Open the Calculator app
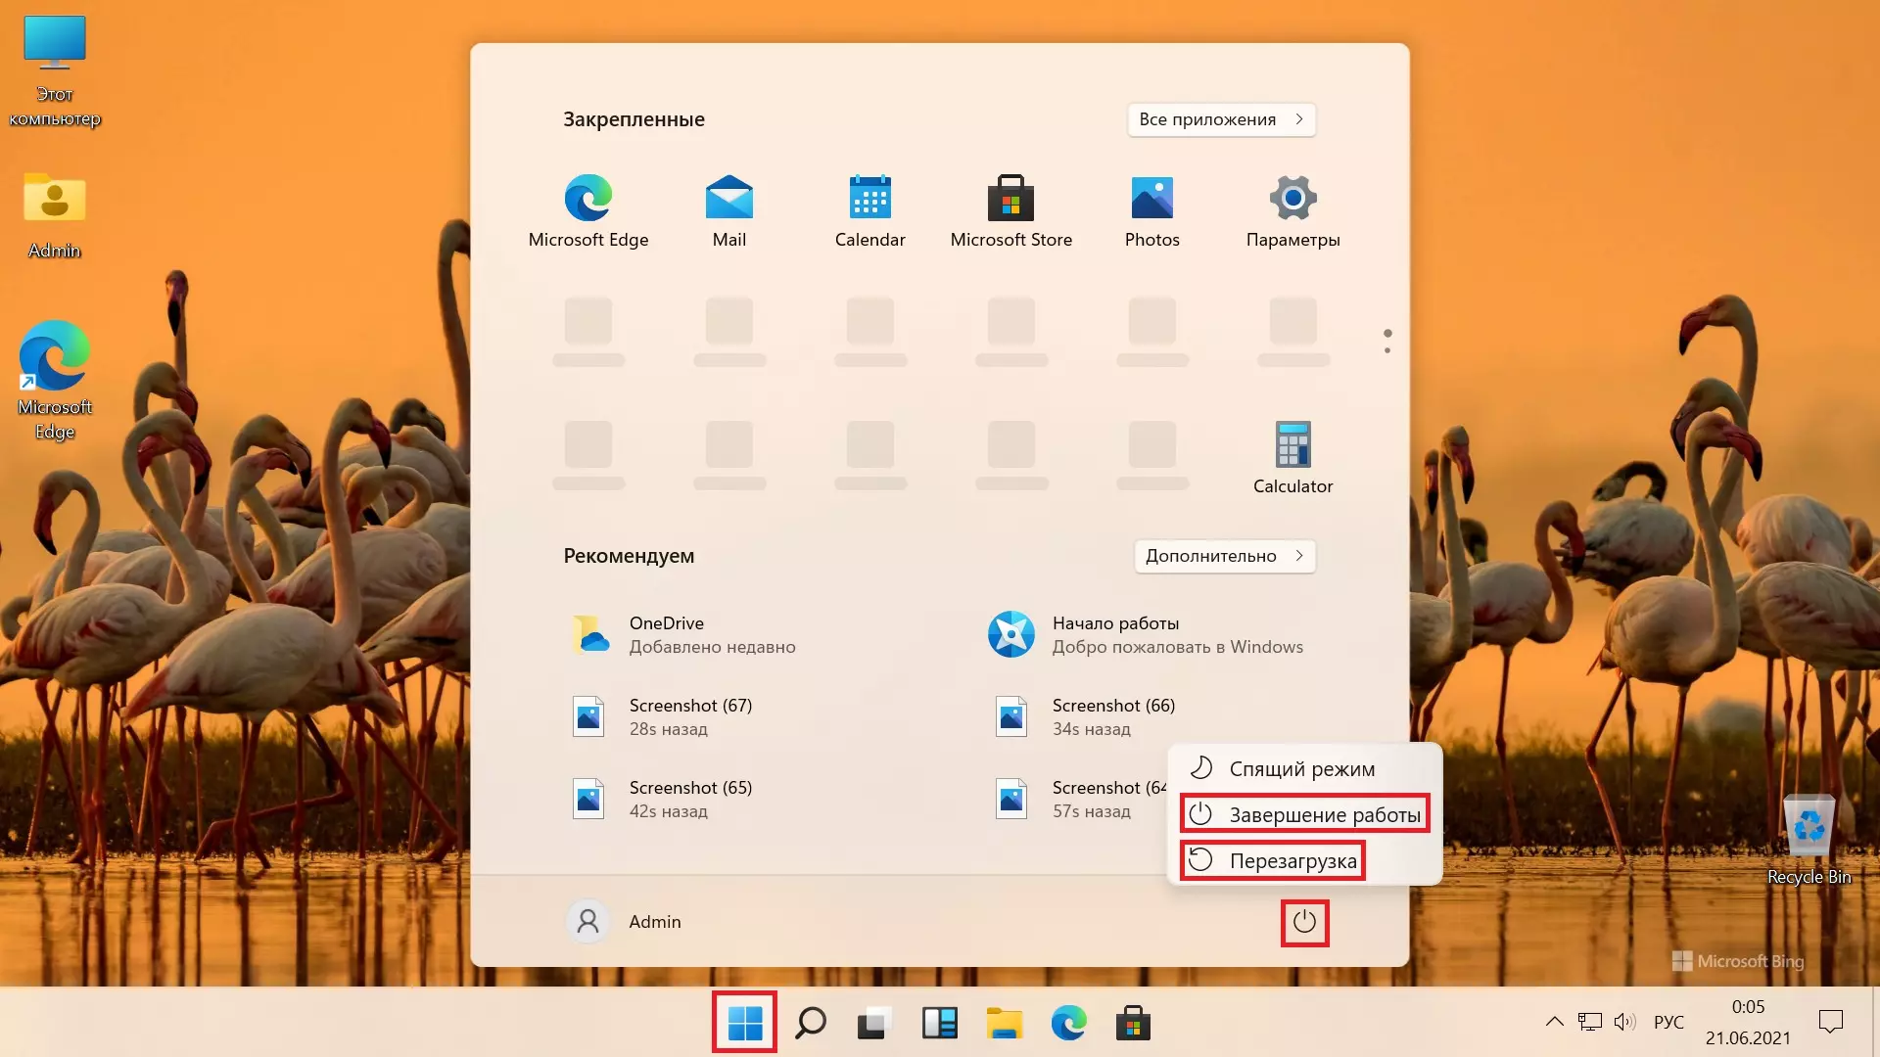Image resolution: width=1880 pixels, height=1057 pixels. pos(1292,457)
